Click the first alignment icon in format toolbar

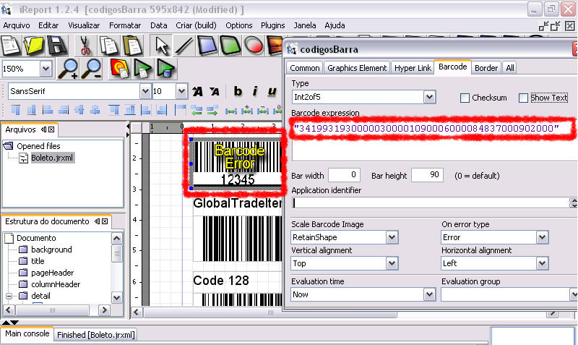tap(16, 110)
